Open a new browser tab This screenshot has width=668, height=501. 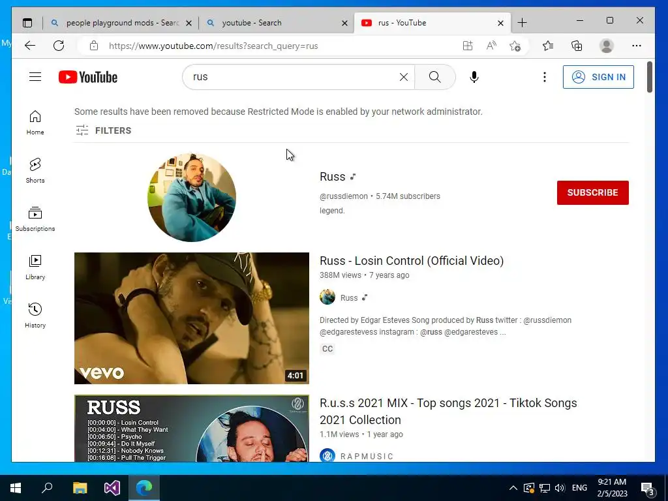pos(522,23)
